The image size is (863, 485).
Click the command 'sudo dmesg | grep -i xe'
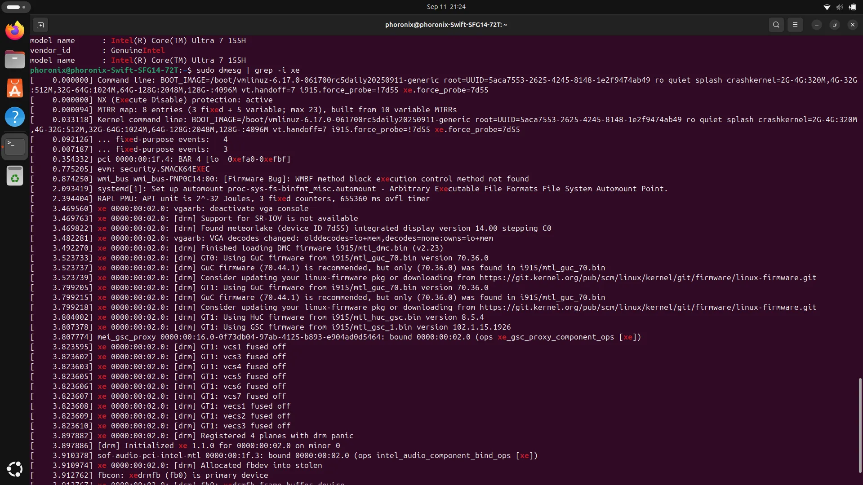coord(248,70)
